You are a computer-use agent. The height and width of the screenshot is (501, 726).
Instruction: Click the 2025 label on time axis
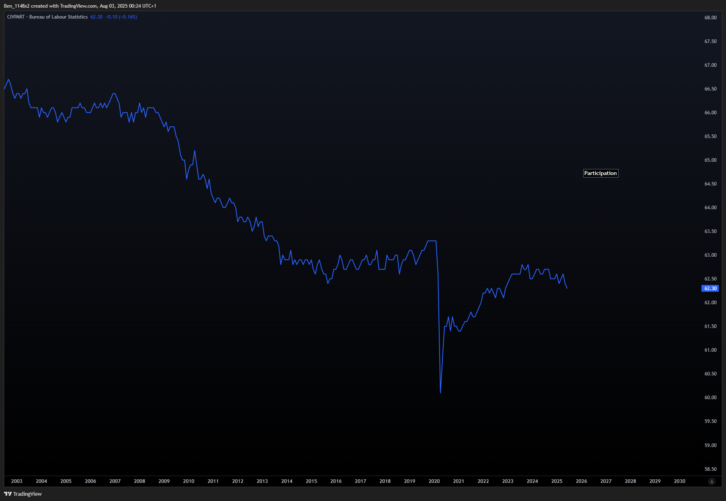coord(557,481)
